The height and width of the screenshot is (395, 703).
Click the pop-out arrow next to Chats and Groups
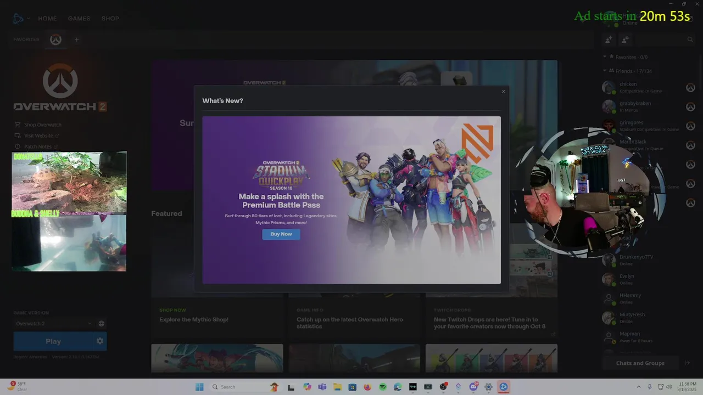687,363
